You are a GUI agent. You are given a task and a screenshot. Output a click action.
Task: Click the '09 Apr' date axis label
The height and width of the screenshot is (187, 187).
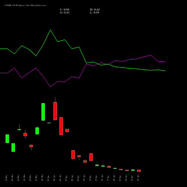pos(78,178)
